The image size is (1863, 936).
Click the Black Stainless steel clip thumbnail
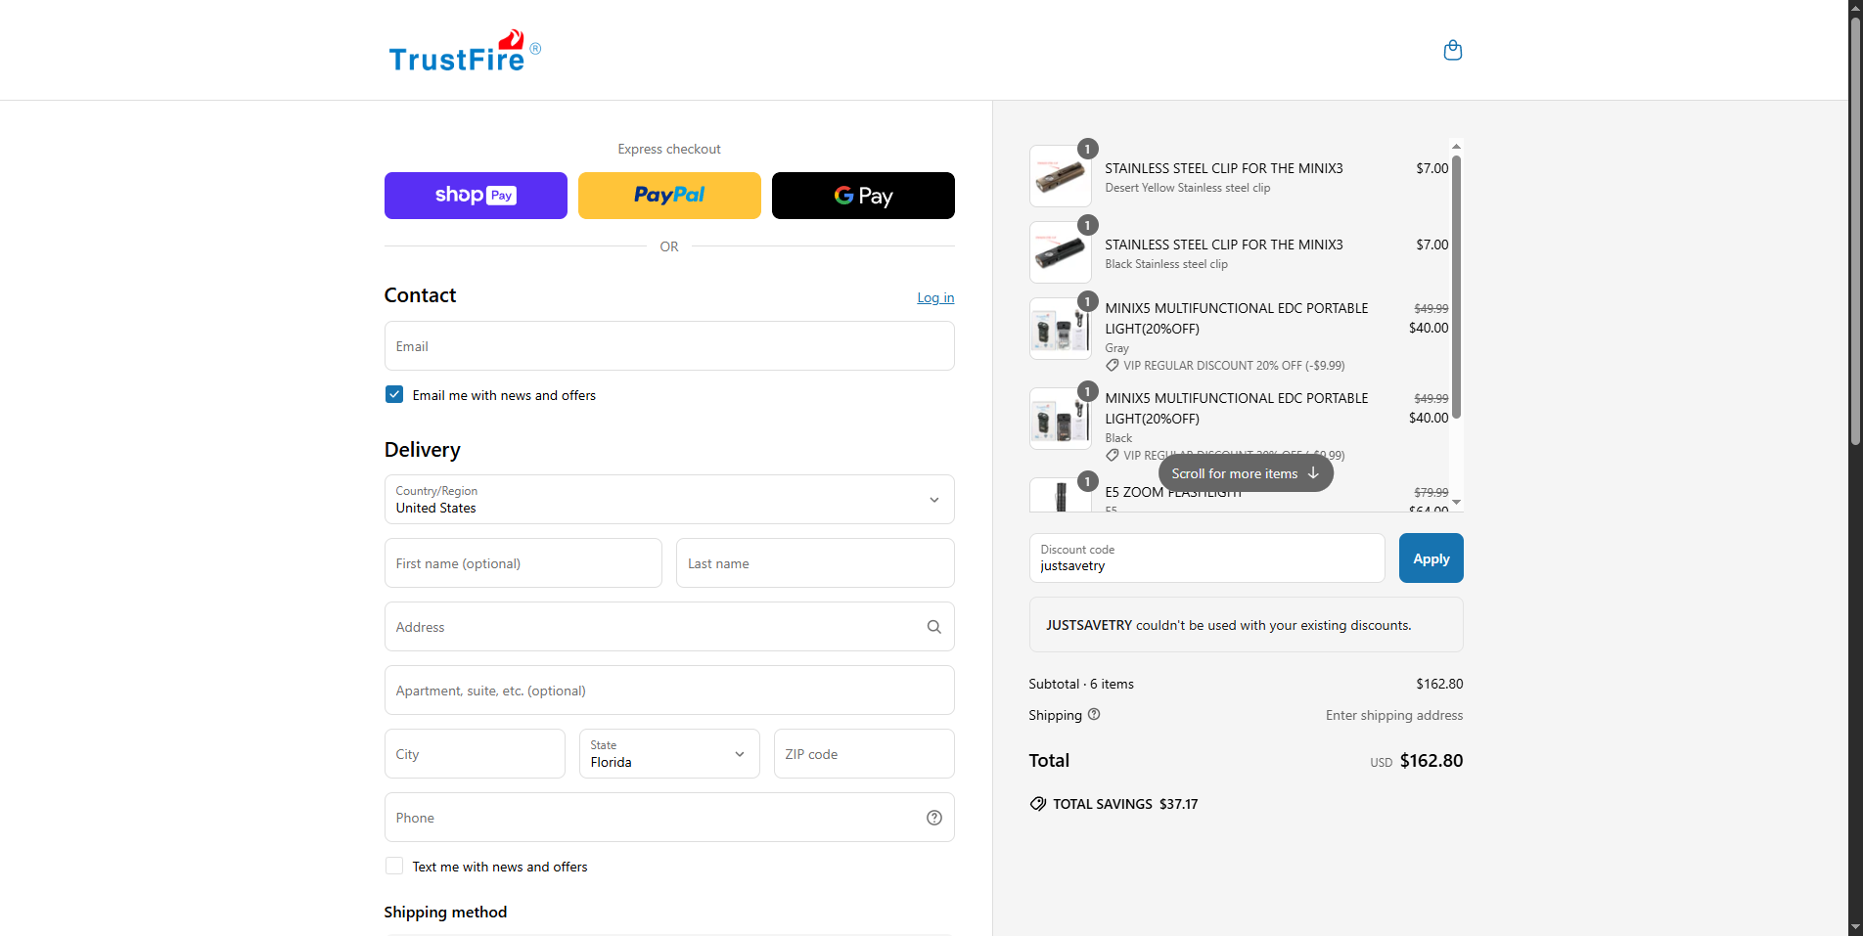(x=1061, y=252)
